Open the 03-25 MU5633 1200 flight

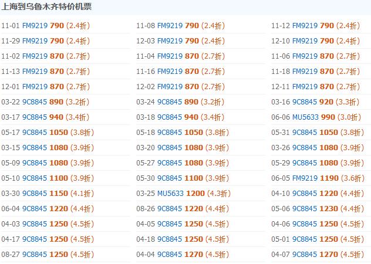184,194
